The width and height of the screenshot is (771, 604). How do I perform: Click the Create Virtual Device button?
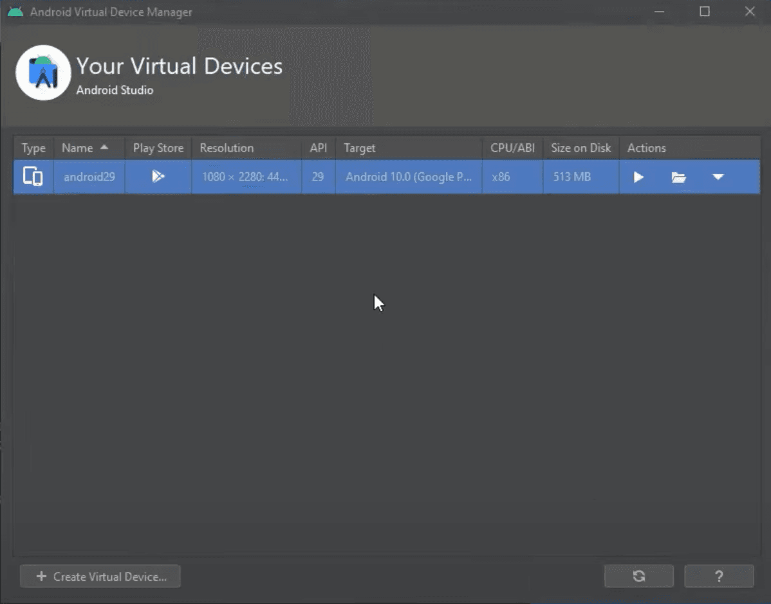click(x=100, y=576)
